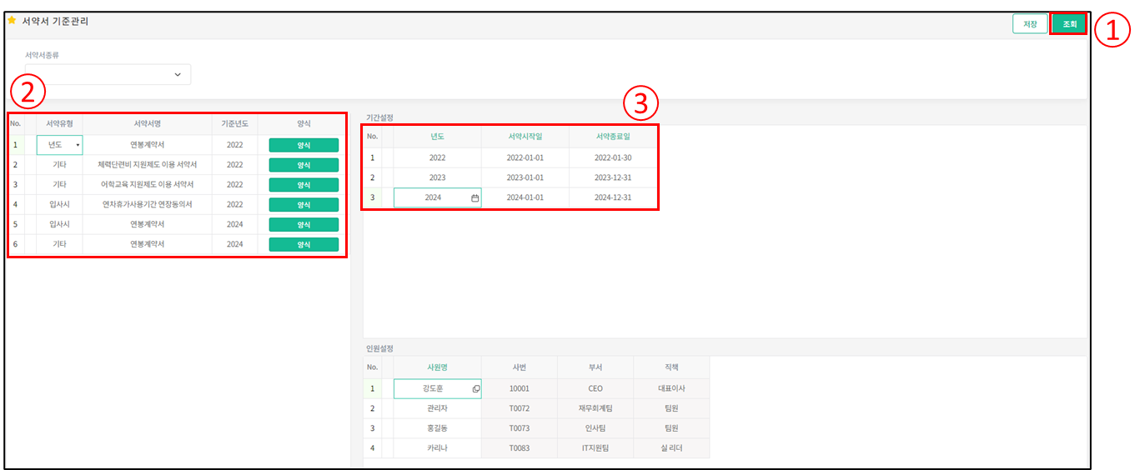Image resolution: width=1140 pixels, height=470 pixels.
Task: Expand the 년도 서약유형 dropdown in row 1
Action: (78, 146)
